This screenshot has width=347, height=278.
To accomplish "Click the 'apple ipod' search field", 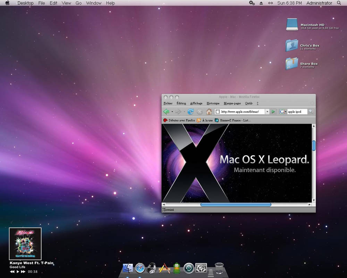I will 297,112.
